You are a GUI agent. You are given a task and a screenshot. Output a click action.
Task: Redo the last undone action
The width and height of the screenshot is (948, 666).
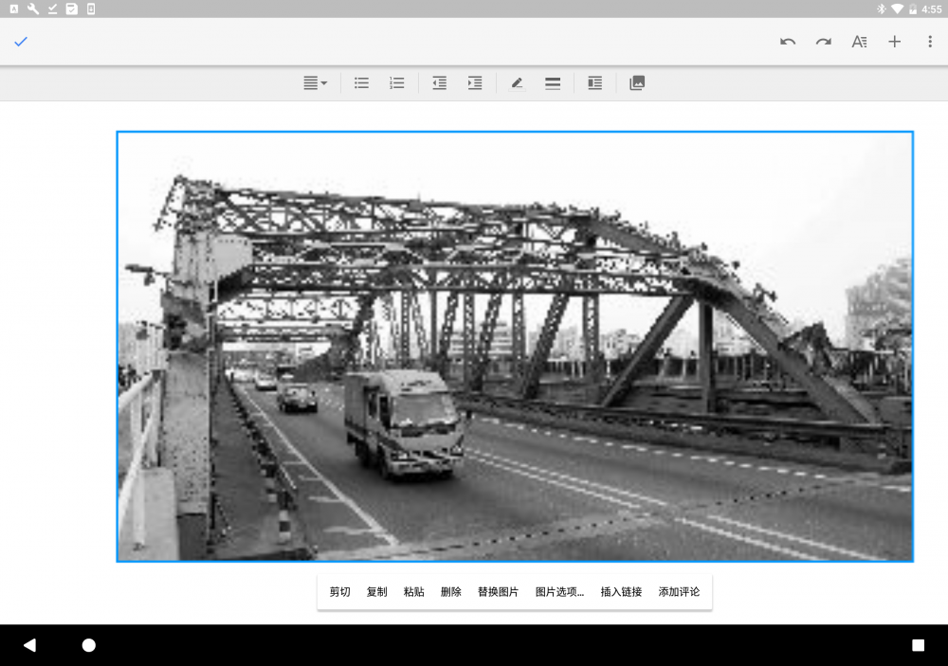pos(824,42)
